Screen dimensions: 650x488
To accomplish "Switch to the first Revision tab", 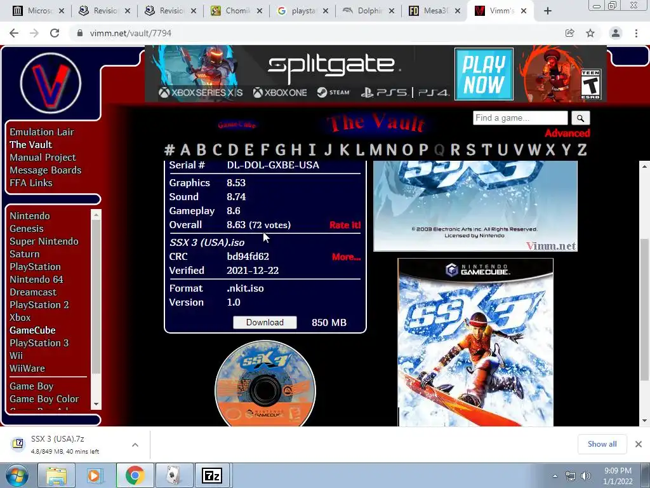I will pos(105,11).
